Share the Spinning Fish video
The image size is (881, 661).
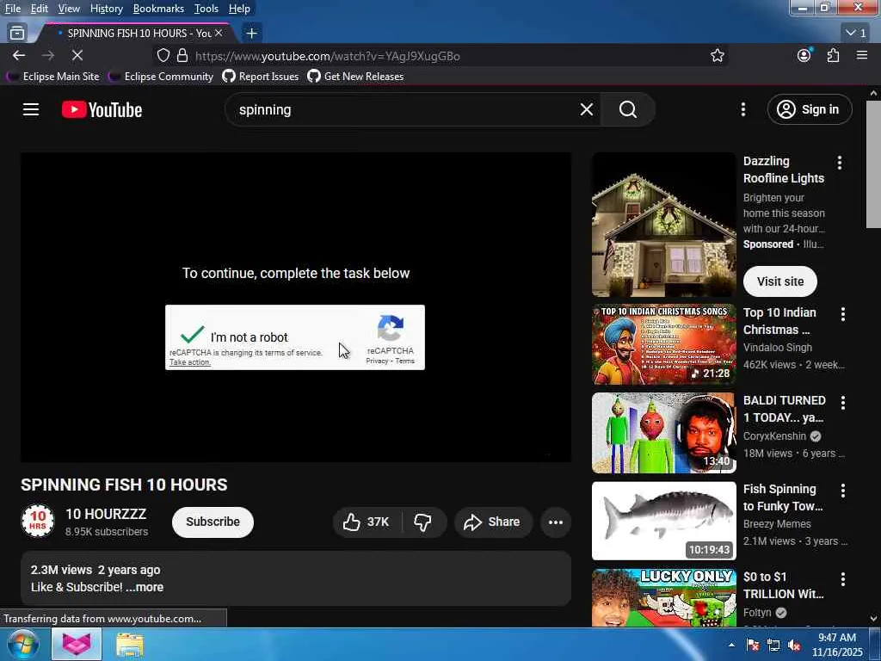pos(492,522)
